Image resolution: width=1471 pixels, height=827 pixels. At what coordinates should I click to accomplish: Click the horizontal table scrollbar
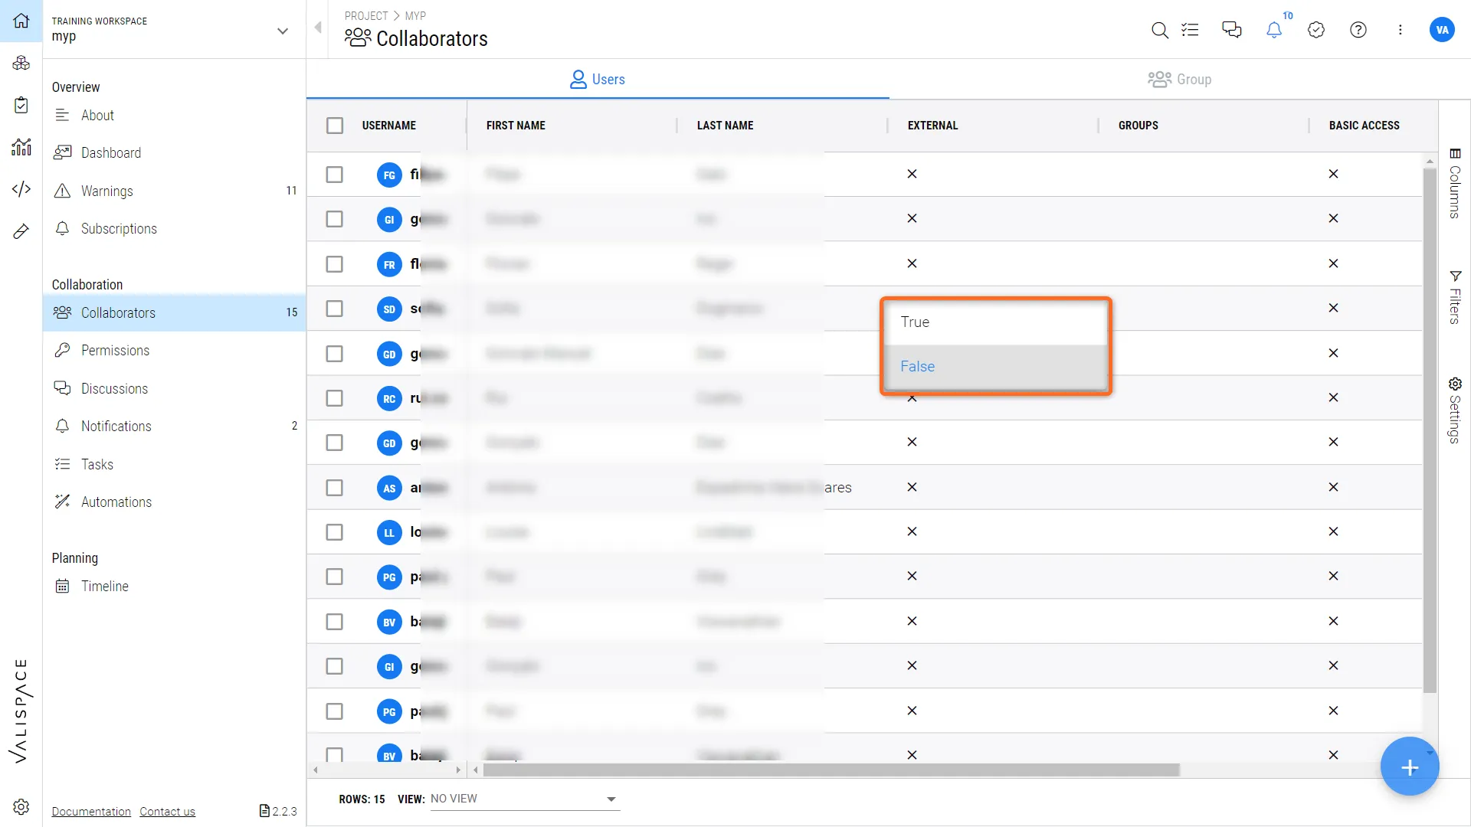tap(831, 770)
